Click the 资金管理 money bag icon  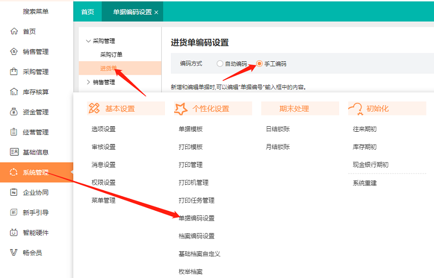coord(14,112)
